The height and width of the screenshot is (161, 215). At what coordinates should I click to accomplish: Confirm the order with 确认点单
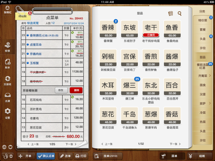point(46,156)
